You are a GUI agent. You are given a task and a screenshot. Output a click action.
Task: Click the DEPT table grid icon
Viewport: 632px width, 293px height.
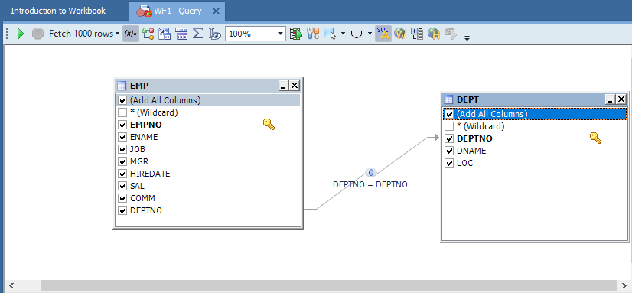[448, 99]
